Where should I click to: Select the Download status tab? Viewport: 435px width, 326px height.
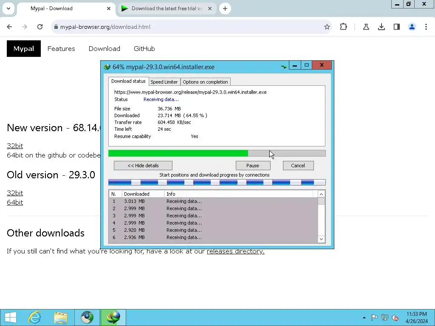tap(128, 81)
